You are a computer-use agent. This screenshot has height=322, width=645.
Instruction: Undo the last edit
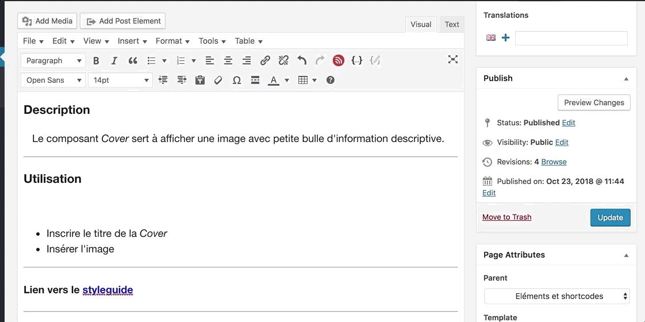coord(302,60)
